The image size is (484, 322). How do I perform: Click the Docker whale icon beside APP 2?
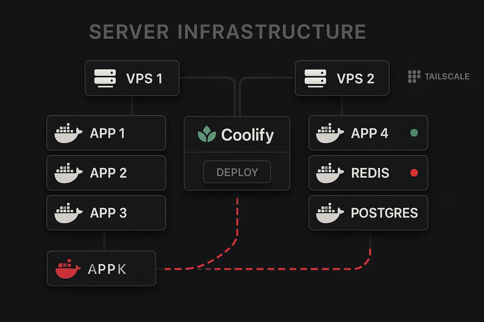(x=68, y=173)
